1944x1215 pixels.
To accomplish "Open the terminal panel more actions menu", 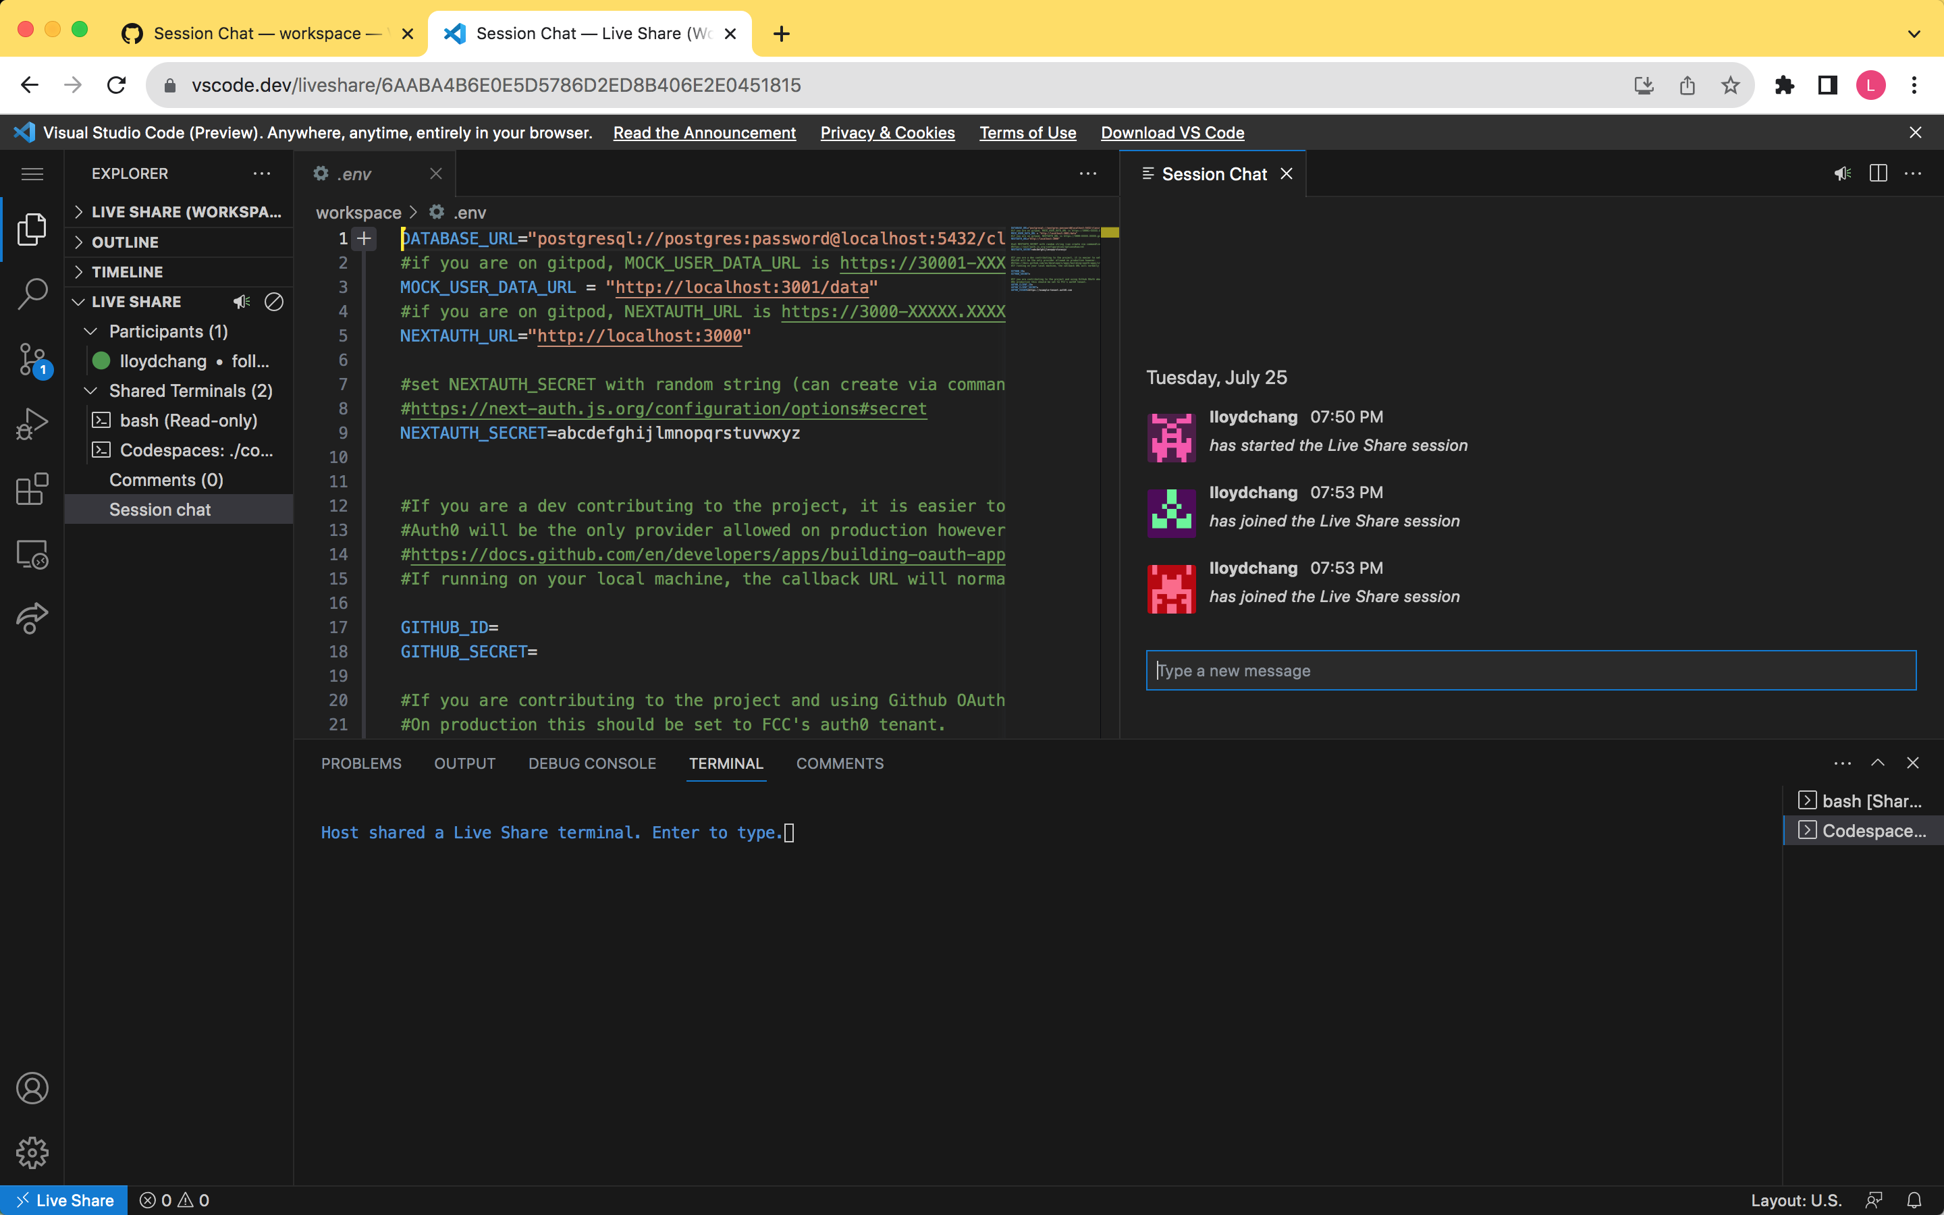I will click(x=1843, y=763).
